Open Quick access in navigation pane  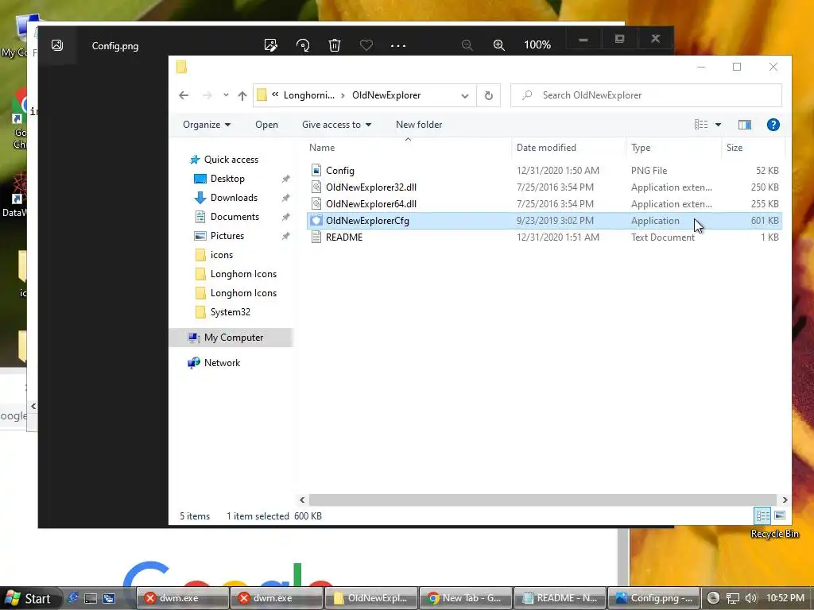pos(231,159)
